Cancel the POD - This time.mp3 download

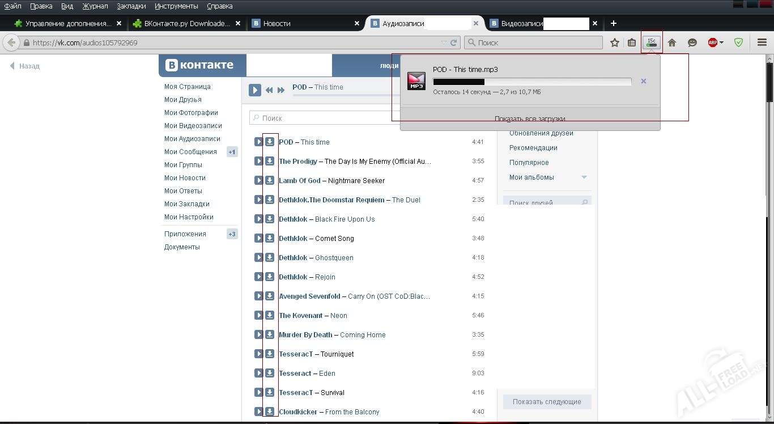click(644, 81)
